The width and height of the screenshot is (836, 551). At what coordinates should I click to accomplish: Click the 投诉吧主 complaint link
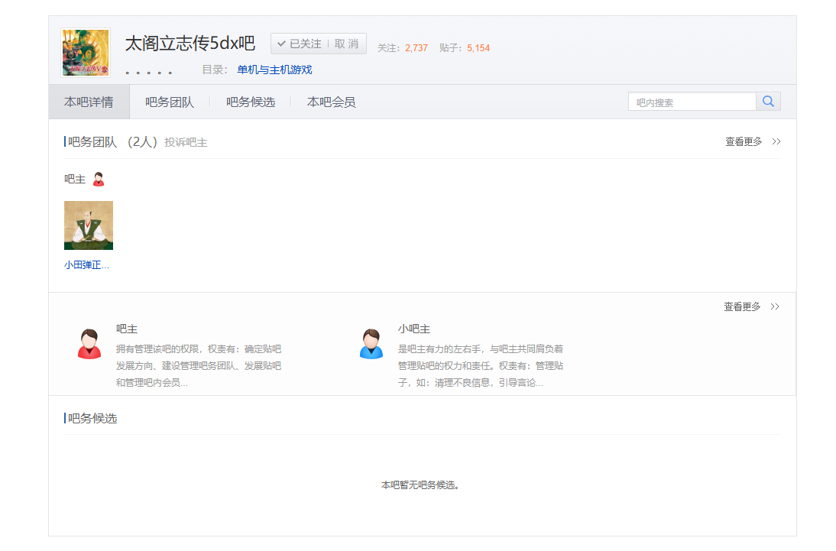pos(186,142)
